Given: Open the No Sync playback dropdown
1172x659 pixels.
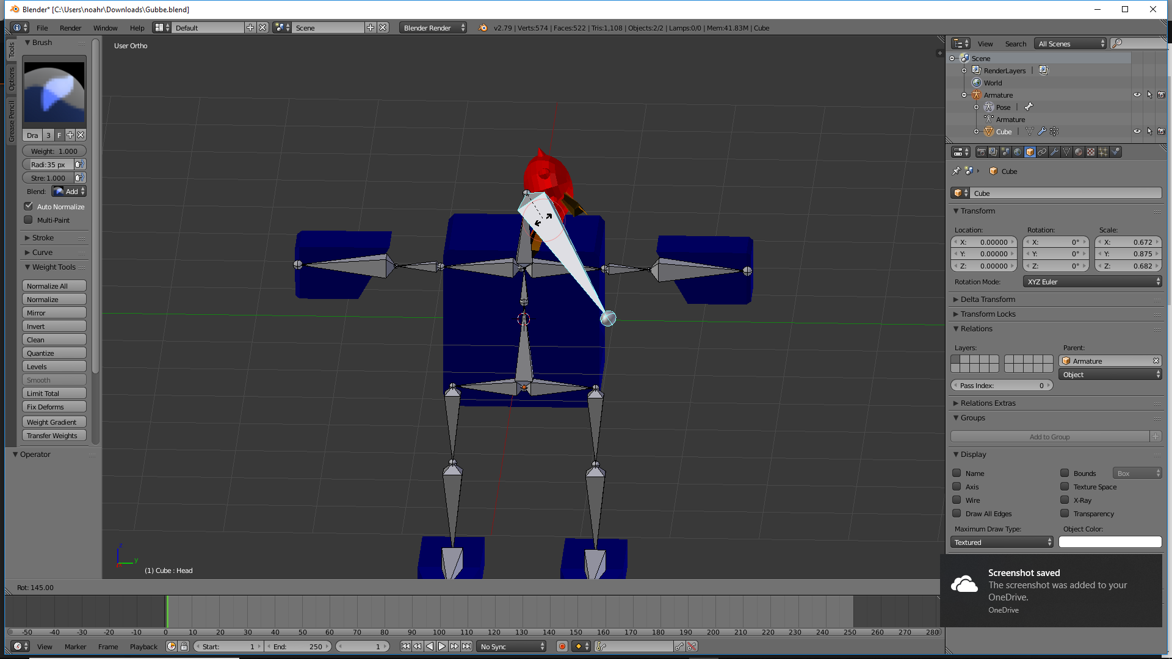Looking at the screenshot, I should [x=512, y=646].
